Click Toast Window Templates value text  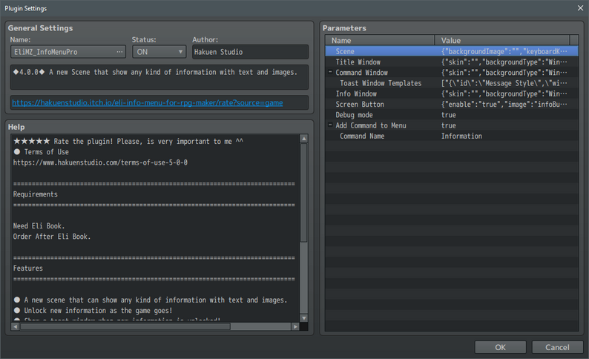click(x=504, y=83)
